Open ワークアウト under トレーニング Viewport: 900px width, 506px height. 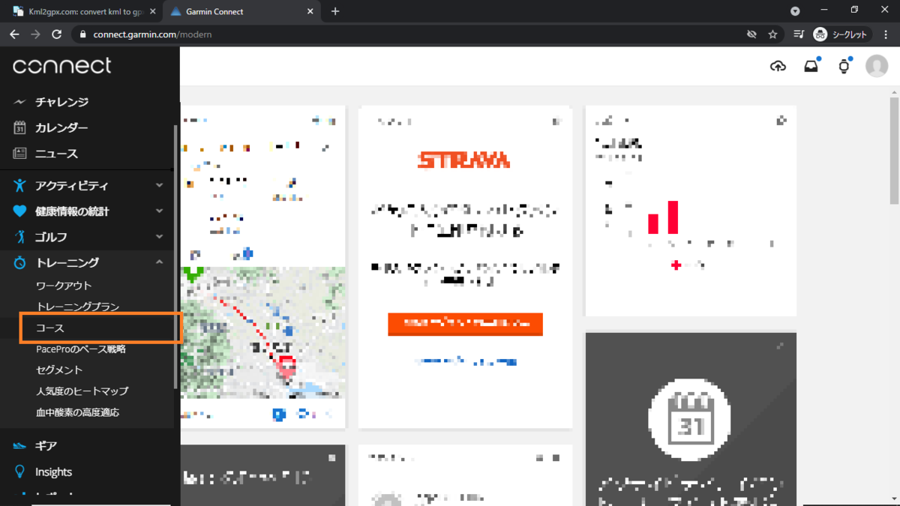click(x=64, y=286)
